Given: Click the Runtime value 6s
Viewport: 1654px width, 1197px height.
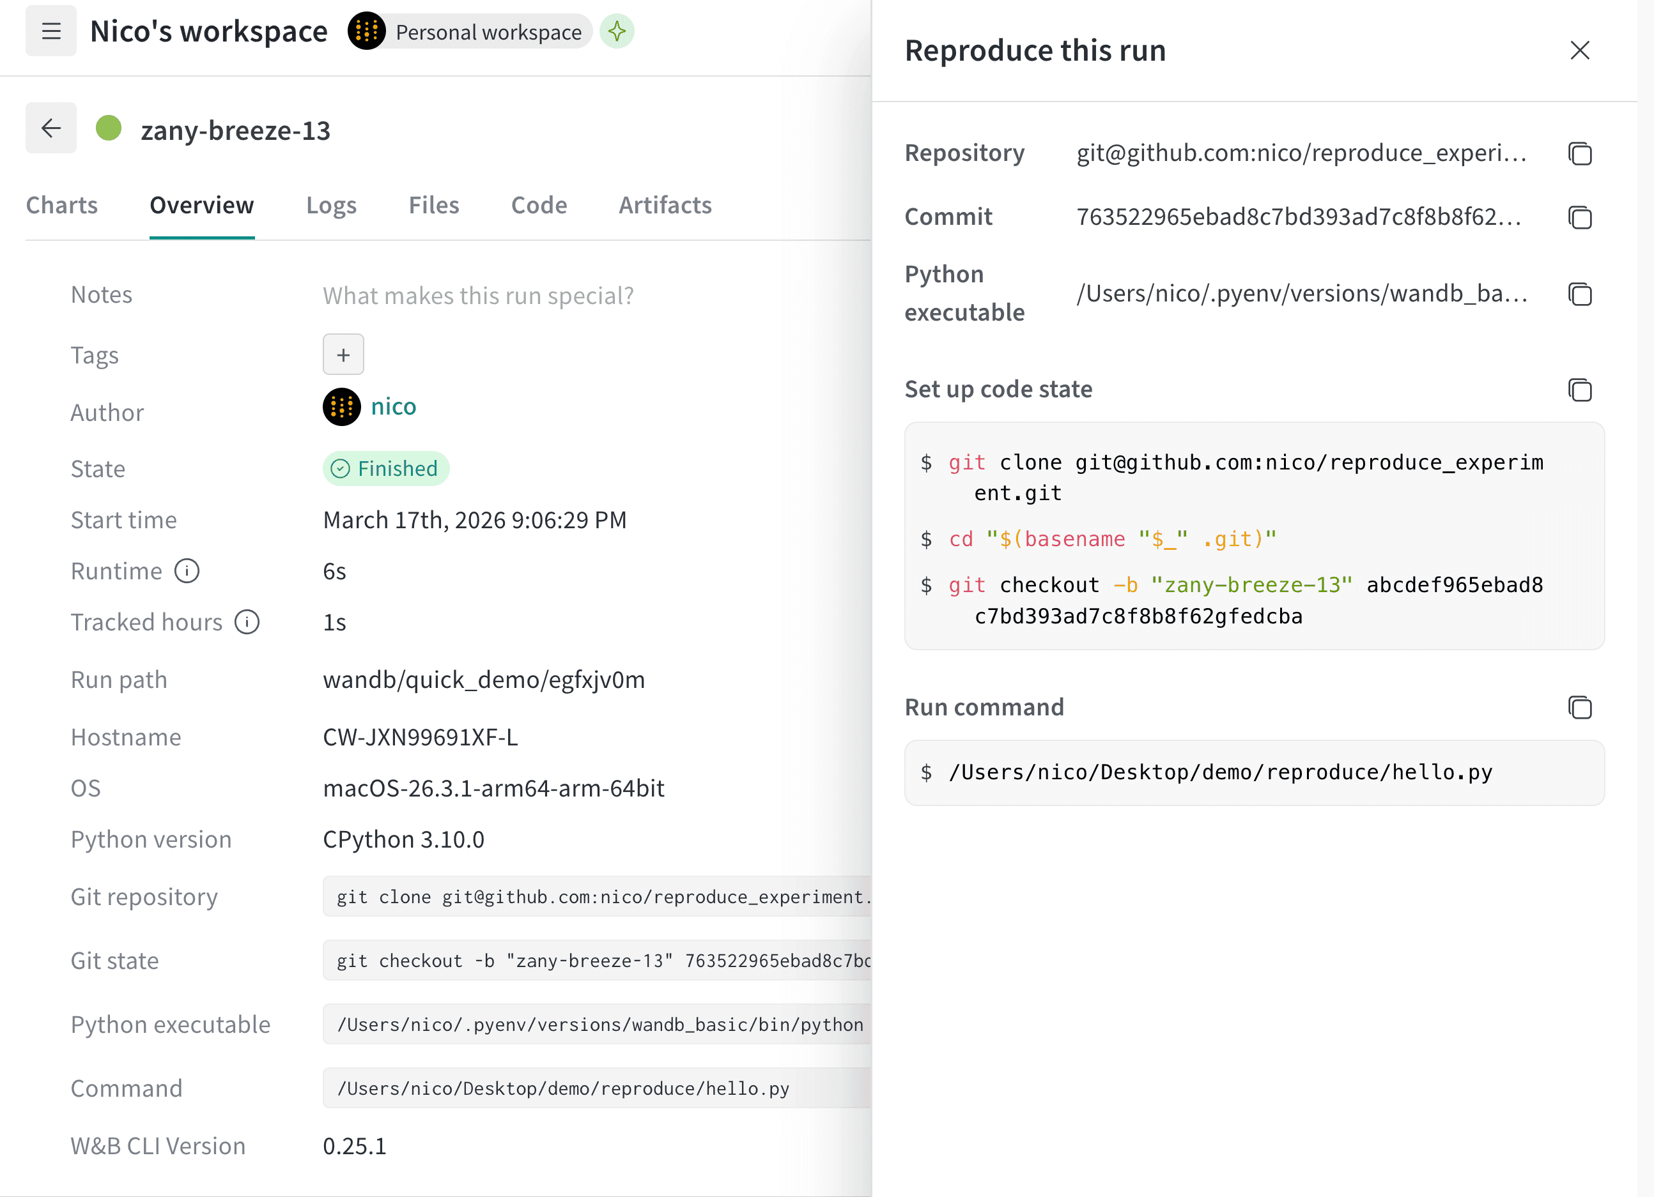Looking at the screenshot, I should point(335,571).
